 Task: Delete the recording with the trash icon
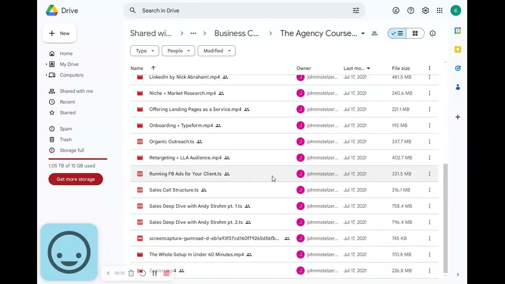point(131,273)
